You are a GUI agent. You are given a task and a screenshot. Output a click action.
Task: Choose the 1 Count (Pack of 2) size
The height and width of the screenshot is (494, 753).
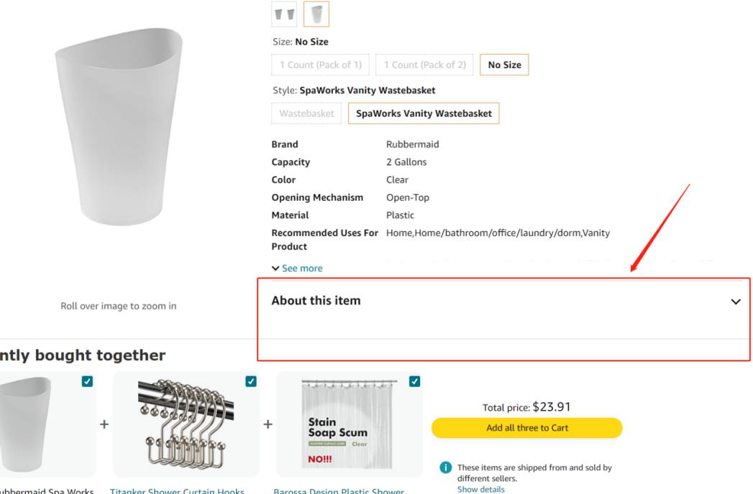(424, 65)
